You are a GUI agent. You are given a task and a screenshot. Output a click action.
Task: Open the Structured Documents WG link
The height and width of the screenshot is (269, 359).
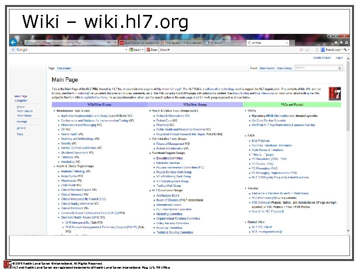(x=77, y=152)
